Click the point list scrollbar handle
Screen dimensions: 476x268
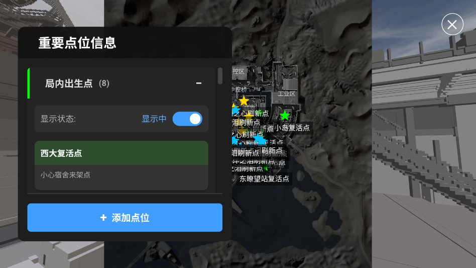point(220,76)
